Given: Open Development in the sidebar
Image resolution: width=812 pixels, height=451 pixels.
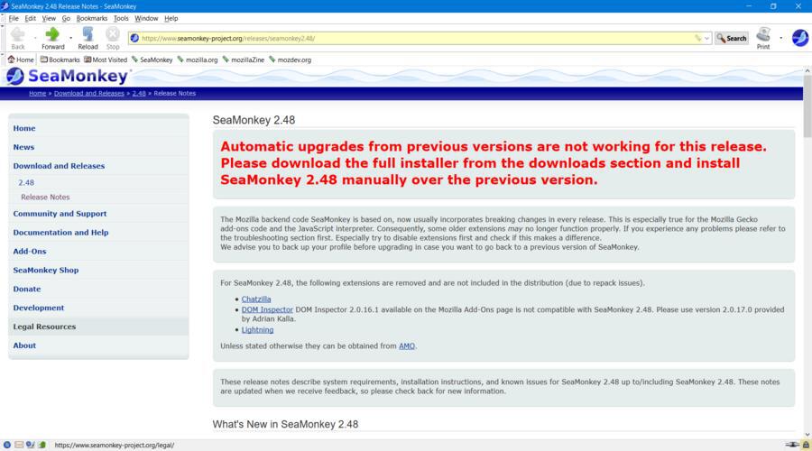Looking at the screenshot, I should pyautogui.click(x=39, y=308).
